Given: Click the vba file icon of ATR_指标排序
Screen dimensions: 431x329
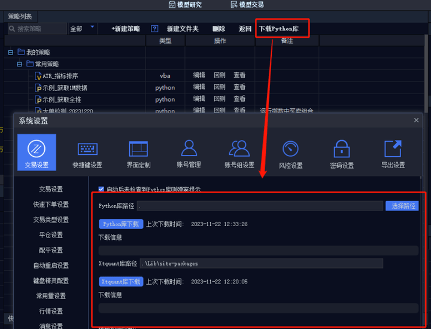Looking at the screenshot, I should (38, 76).
